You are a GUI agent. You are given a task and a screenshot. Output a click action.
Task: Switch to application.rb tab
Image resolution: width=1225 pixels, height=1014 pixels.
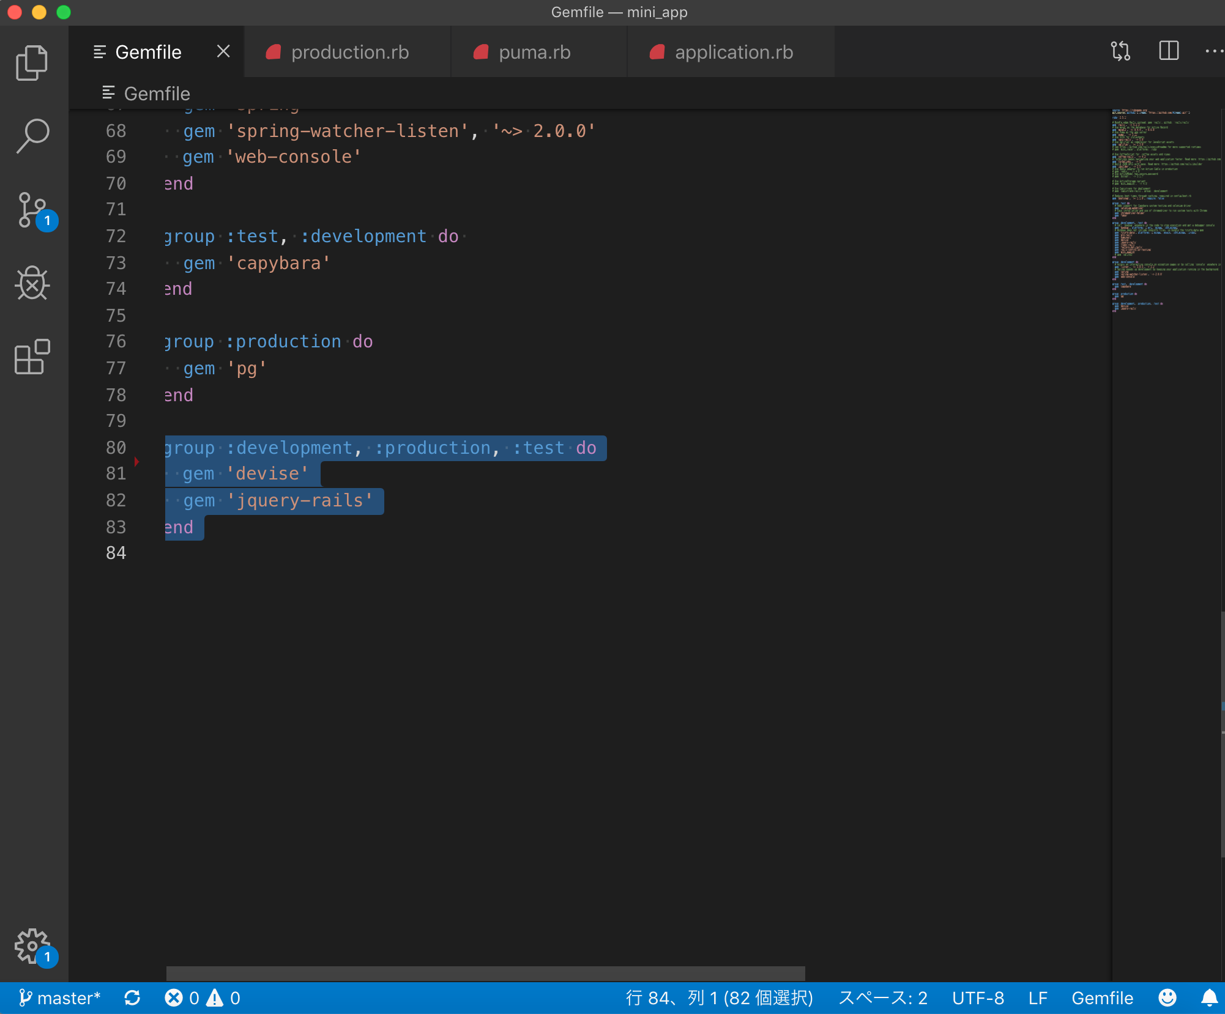tap(733, 53)
